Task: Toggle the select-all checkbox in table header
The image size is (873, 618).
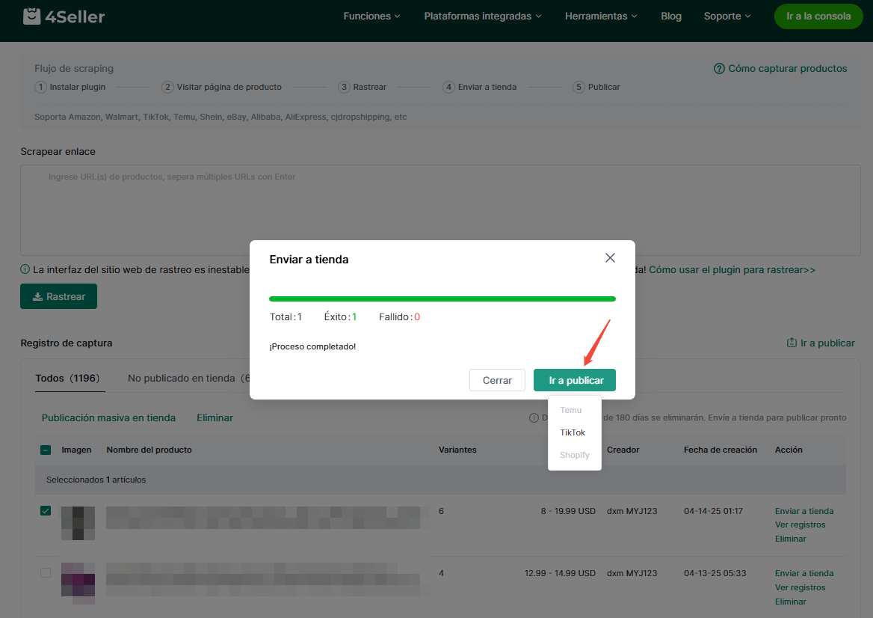Action: pyautogui.click(x=46, y=450)
